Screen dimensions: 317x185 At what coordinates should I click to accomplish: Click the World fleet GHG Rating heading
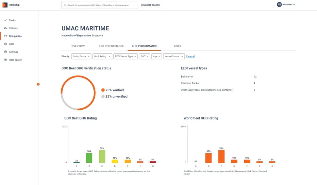coord(201,118)
